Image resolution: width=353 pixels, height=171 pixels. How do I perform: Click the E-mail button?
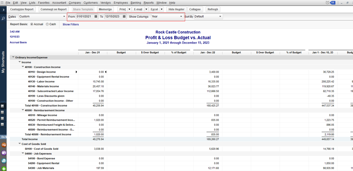pos(138,10)
